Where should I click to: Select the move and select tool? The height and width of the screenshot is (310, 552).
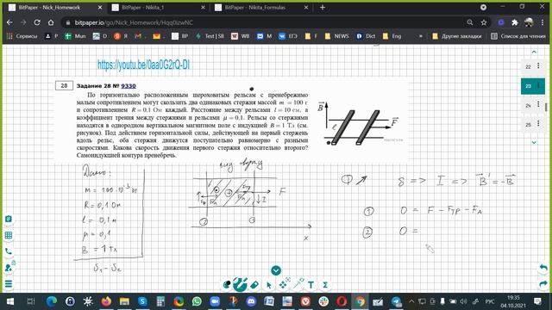pos(284,284)
